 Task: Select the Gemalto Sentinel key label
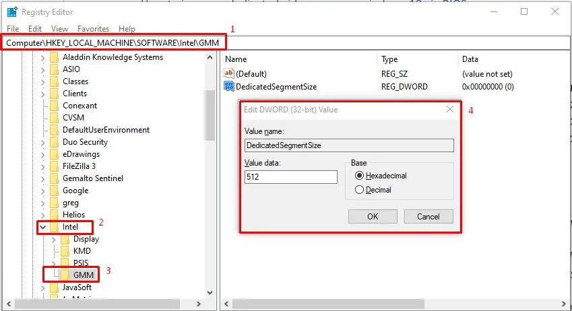pyautogui.click(x=93, y=178)
